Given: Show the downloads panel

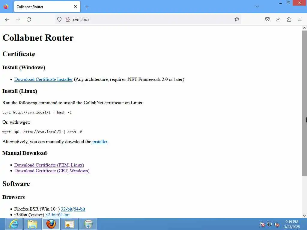Looking at the screenshot, I should point(278,19).
